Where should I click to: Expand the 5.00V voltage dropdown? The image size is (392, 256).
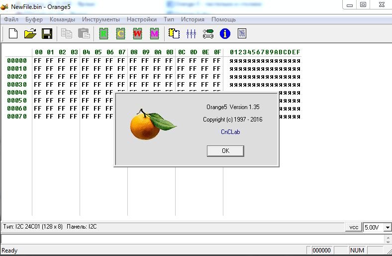coord(388,227)
